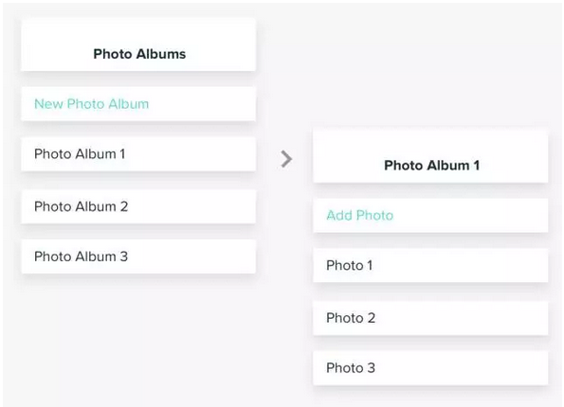The width and height of the screenshot is (564, 407).
Task: Click the number '2' in Photo Album 2
Action: tap(124, 206)
